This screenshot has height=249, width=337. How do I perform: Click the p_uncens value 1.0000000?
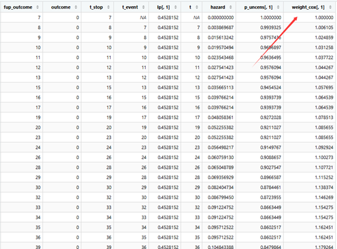[x=271, y=18]
